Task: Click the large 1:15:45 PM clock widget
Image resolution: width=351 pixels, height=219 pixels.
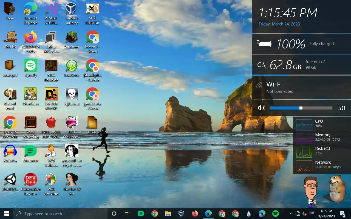Action: click(288, 13)
